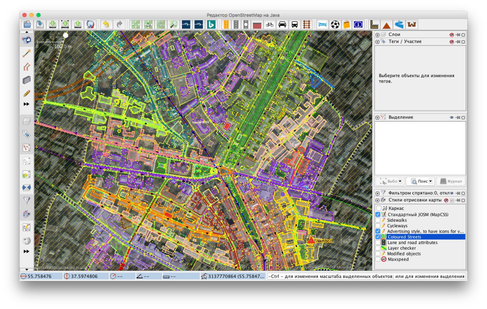
Task: Select the shopping bag preset icon
Action: (x=347, y=24)
